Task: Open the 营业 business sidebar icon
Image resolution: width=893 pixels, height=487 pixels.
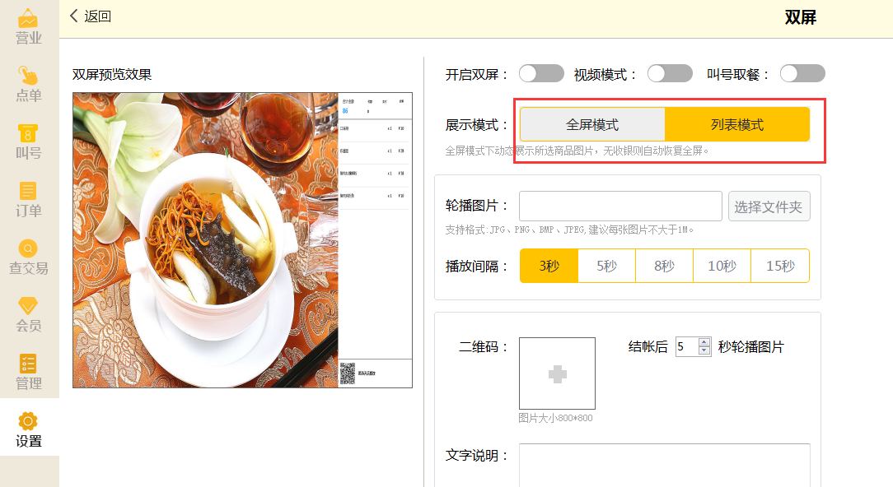Action: point(29,26)
